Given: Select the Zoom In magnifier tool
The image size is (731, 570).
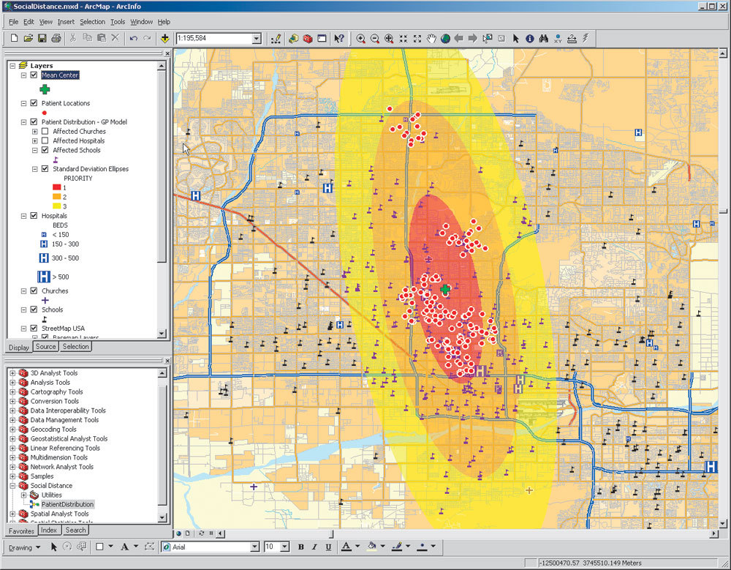Looking at the screenshot, I should pyautogui.click(x=360, y=38).
